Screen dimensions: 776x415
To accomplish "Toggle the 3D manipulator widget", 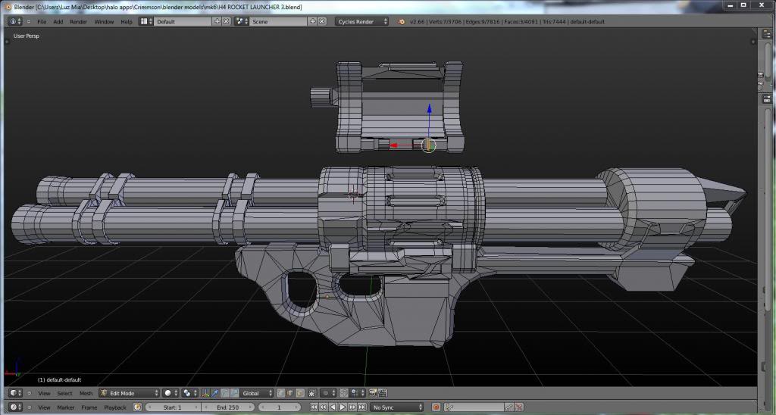I will (206, 393).
